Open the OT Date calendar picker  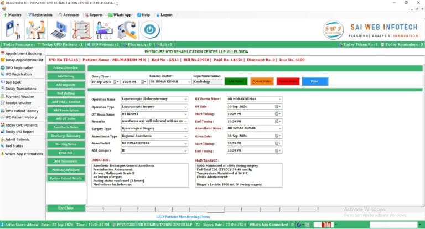click(278, 107)
